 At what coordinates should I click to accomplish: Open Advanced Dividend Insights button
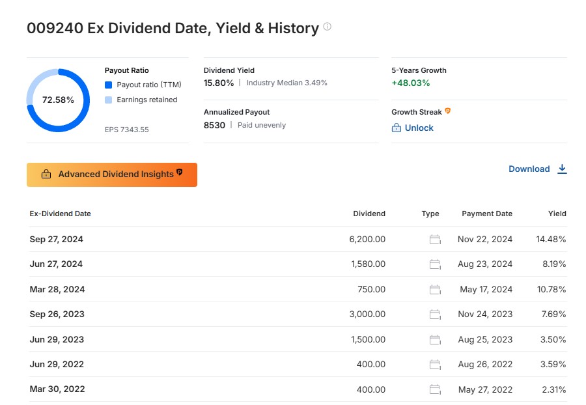[112, 175]
